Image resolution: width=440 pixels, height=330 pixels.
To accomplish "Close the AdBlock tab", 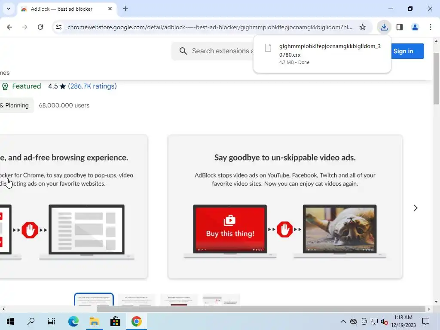I will click(110, 9).
